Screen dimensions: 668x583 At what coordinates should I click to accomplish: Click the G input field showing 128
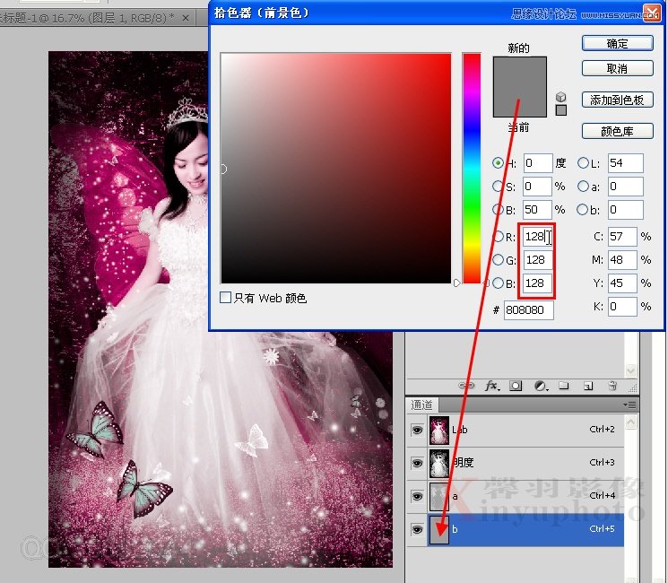(x=538, y=259)
